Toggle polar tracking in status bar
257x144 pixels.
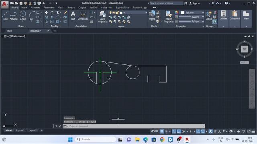(x=184, y=131)
